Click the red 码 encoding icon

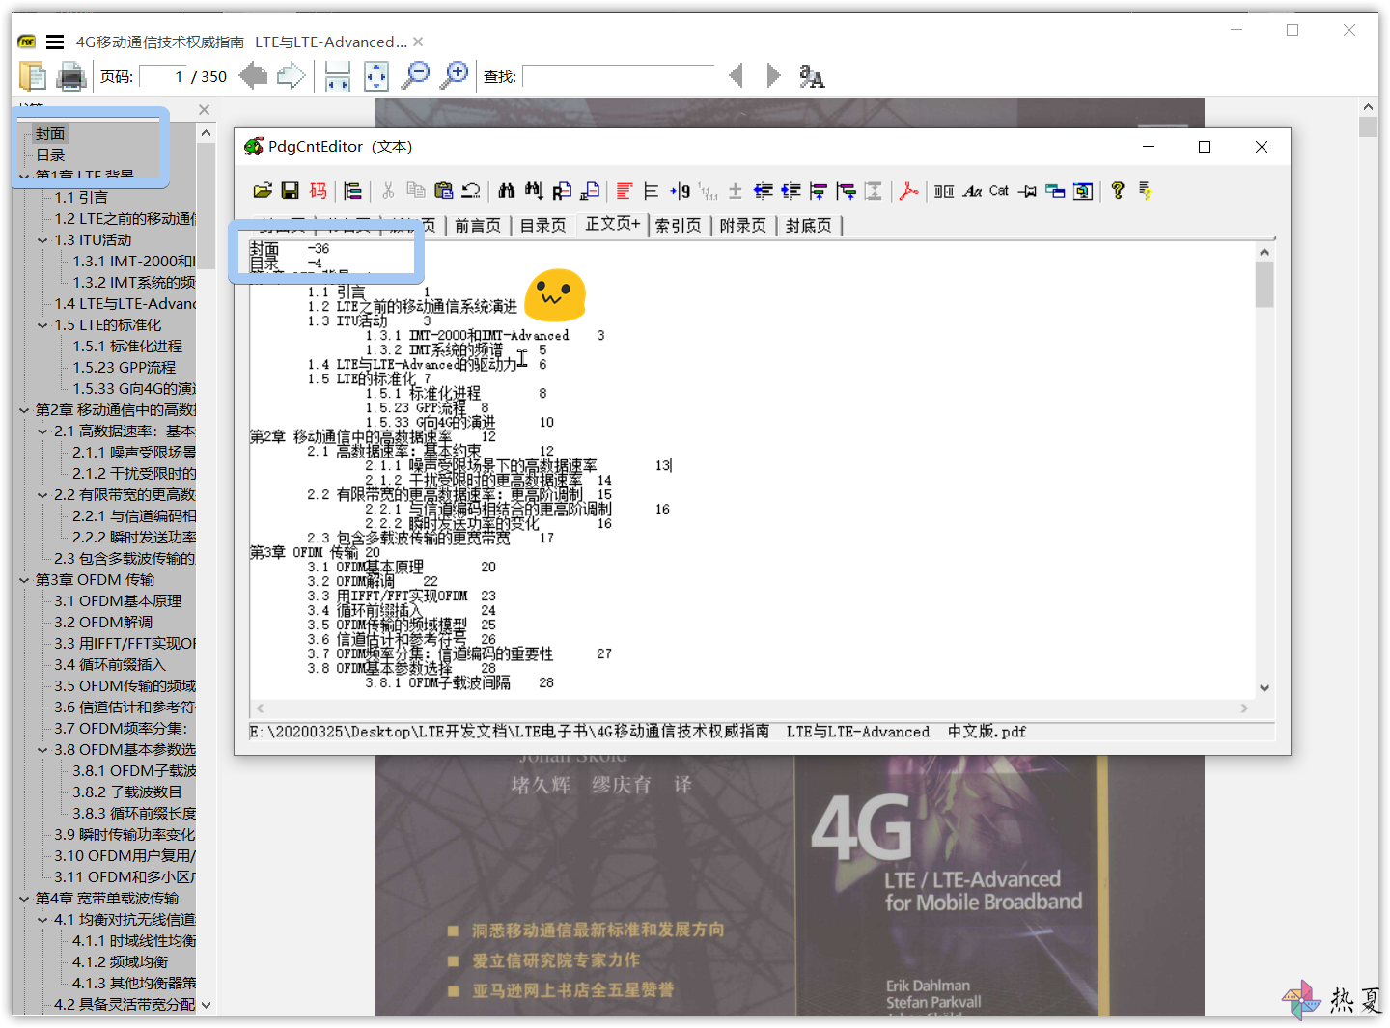[318, 191]
